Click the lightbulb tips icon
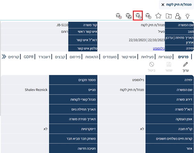The width and height of the screenshot is (194, 153). [187, 16]
